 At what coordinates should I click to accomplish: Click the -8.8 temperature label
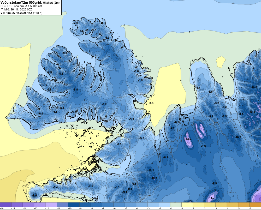(x=76, y=89)
